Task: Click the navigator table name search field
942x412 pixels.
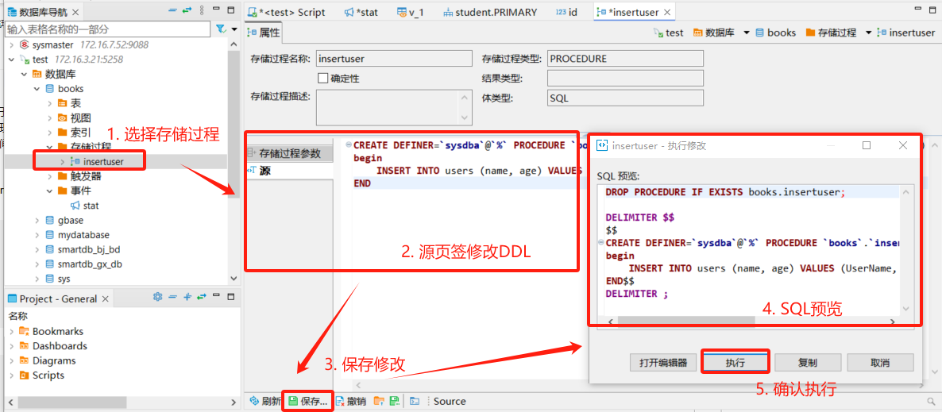Action: (107, 29)
